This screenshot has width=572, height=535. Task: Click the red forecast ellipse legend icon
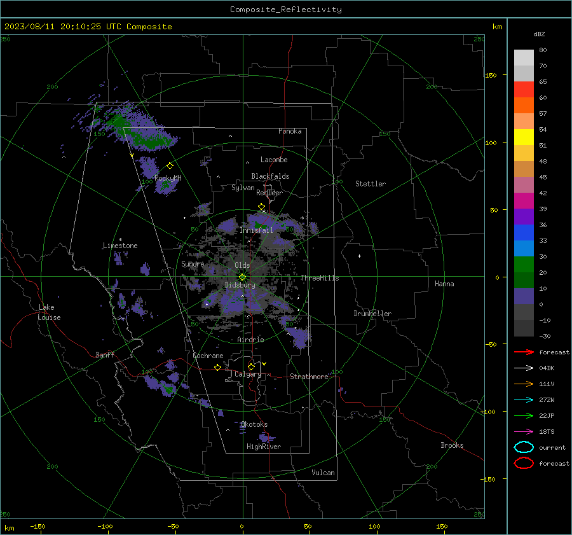[524, 463]
